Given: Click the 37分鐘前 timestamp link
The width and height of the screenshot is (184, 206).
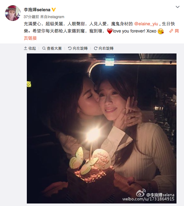Looking at the screenshot, I should 31,17.
